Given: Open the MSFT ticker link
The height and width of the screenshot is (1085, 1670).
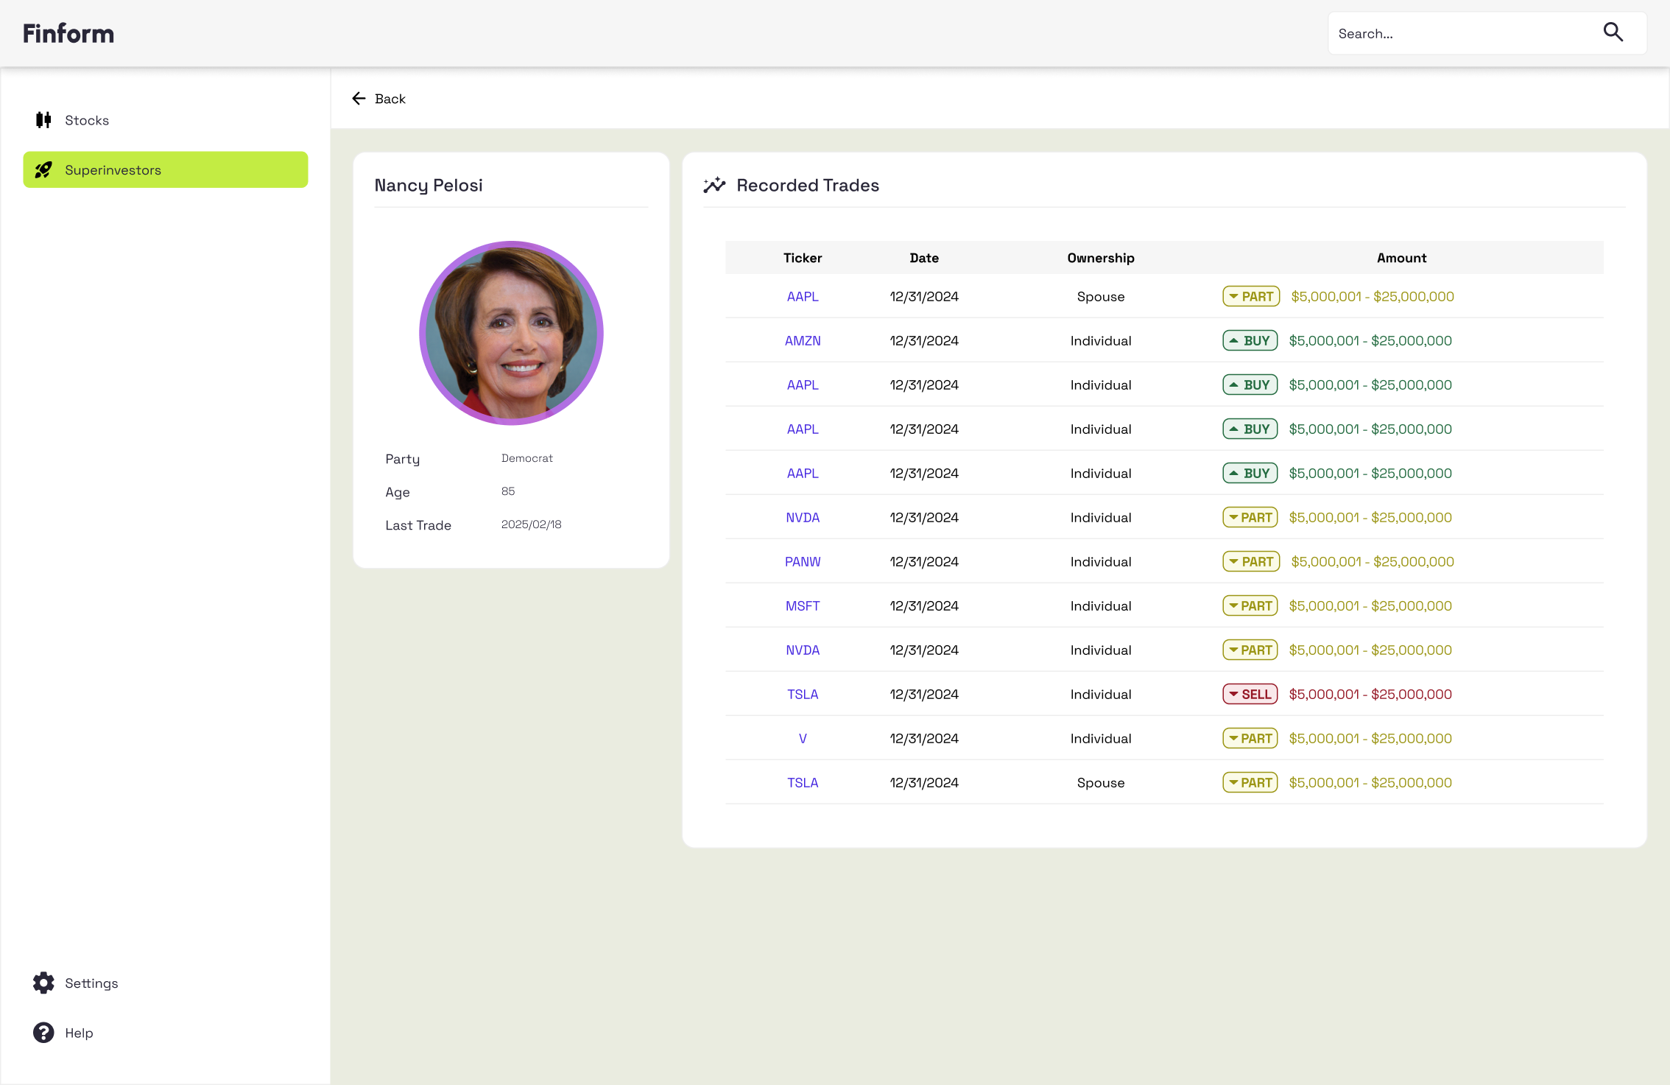Looking at the screenshot, I should [803, 606].
